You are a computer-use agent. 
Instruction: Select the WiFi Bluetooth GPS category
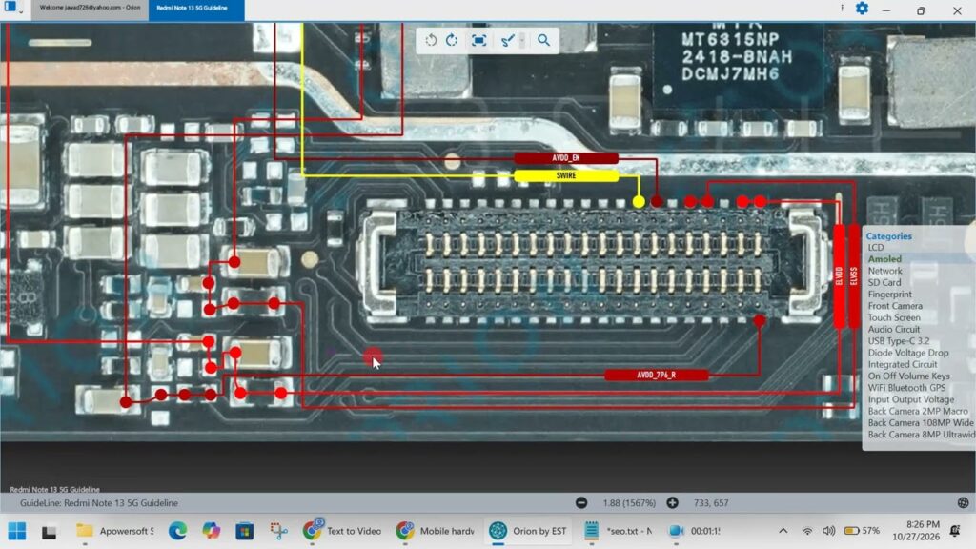pos(907,388)
